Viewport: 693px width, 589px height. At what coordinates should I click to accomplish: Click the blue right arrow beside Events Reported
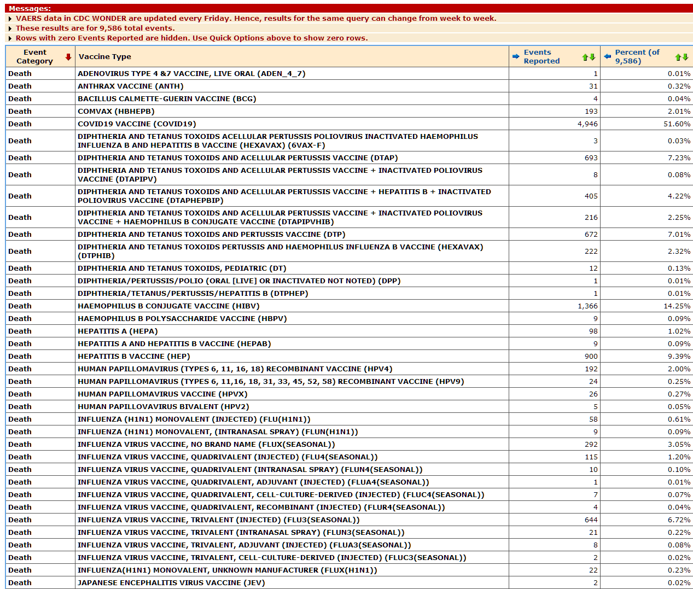coord(516,56)
